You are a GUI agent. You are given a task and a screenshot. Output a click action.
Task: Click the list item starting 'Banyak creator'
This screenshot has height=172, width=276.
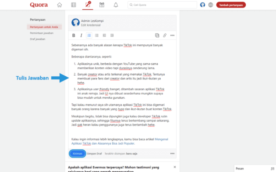[x=121, y=79]
